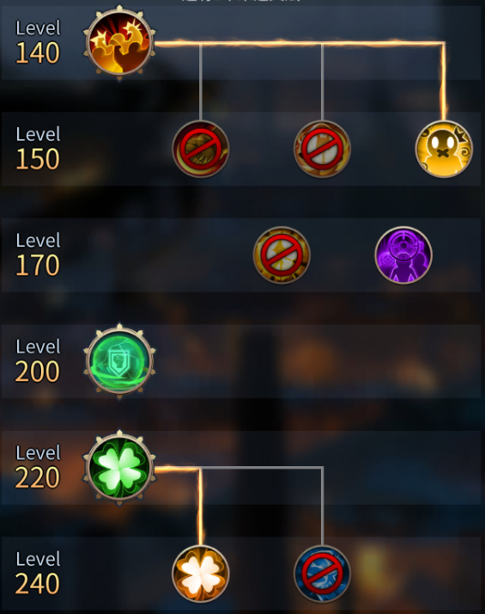Click the gray line above the locked fist skill
Image resolution: width=485 pixels, height=614 pixels.
click(201, 83)
